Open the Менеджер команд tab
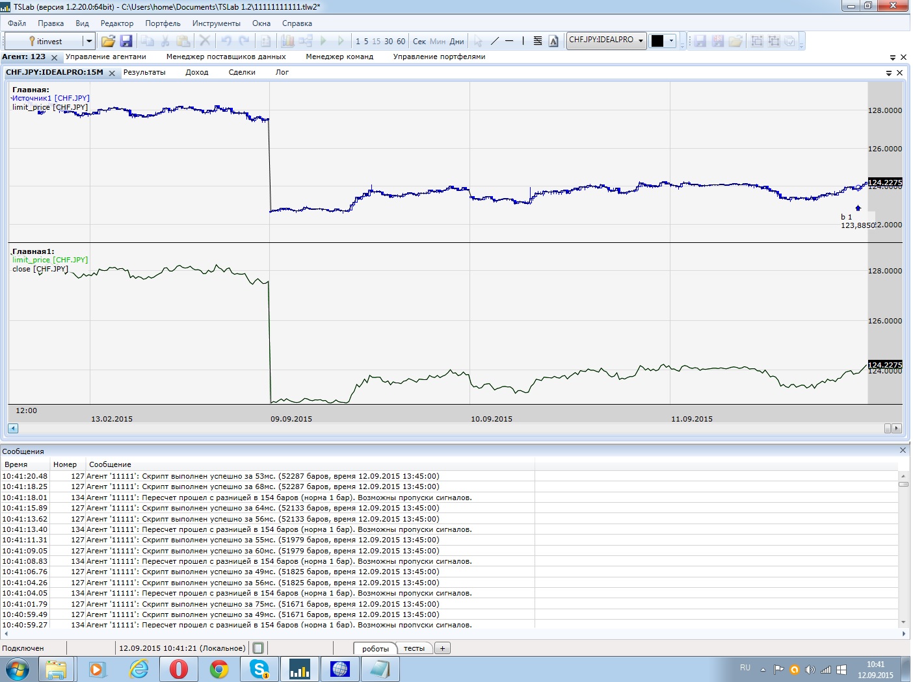Image resolution: width=913 pixels, height=682 pixels. [339, 57]
